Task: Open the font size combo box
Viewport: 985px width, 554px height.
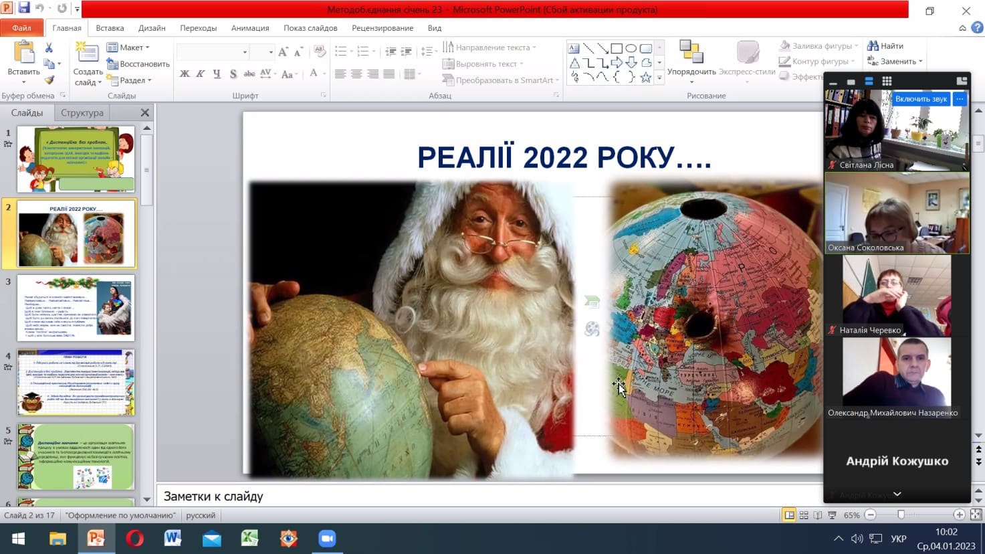Action: (262, 52)
